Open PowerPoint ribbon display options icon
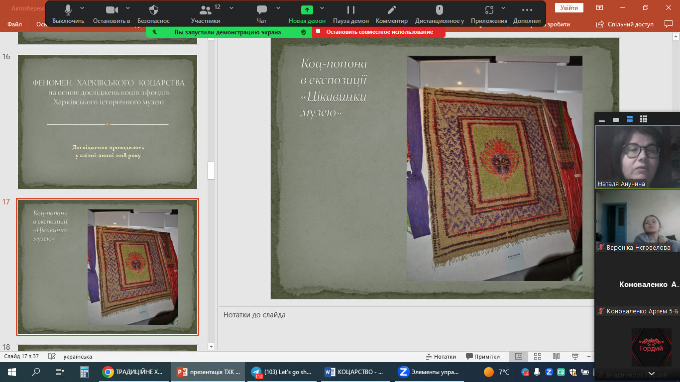This screenshot has width=680, height=382. click(x=600, y=8)
